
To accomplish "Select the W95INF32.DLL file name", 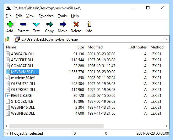I will 23,113.
